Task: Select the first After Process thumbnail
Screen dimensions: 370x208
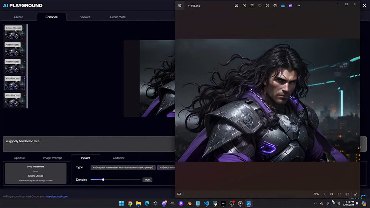Action: tap(15, 50)
